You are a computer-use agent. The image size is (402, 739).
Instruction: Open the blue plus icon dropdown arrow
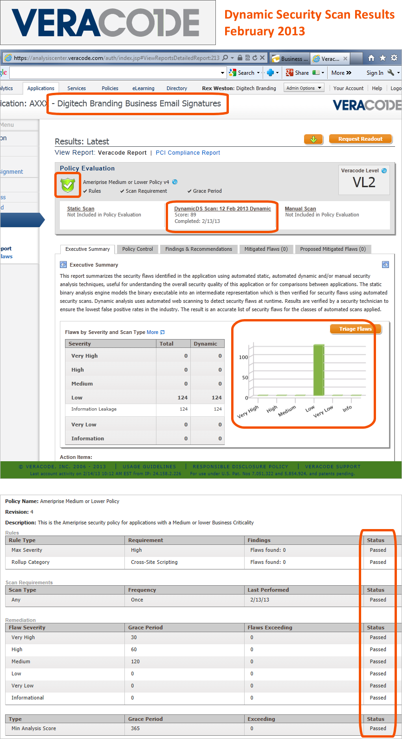coord(278,73)
